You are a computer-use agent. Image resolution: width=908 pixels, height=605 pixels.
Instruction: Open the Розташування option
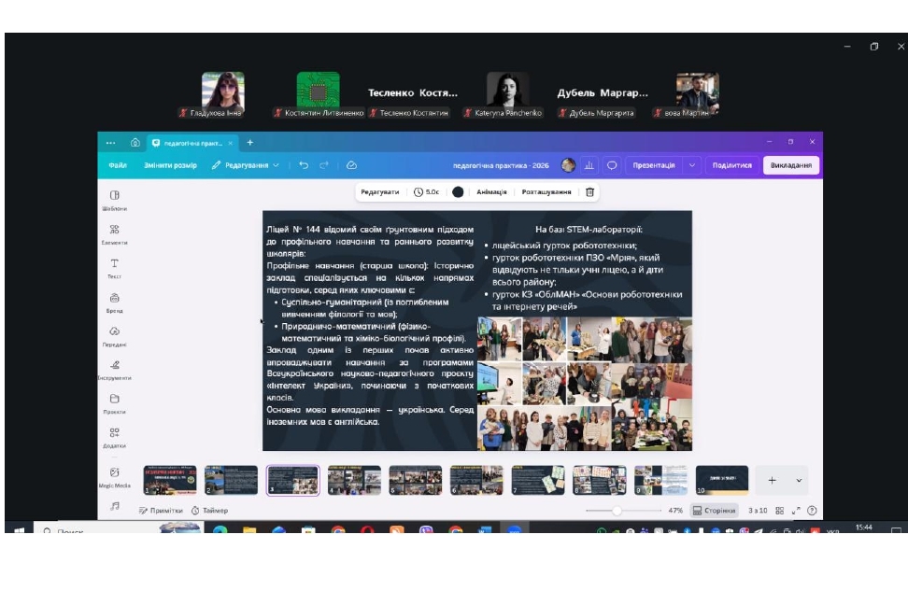point(546,191)
